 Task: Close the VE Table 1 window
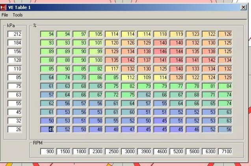pyautogui.click(x=244, y=7)
